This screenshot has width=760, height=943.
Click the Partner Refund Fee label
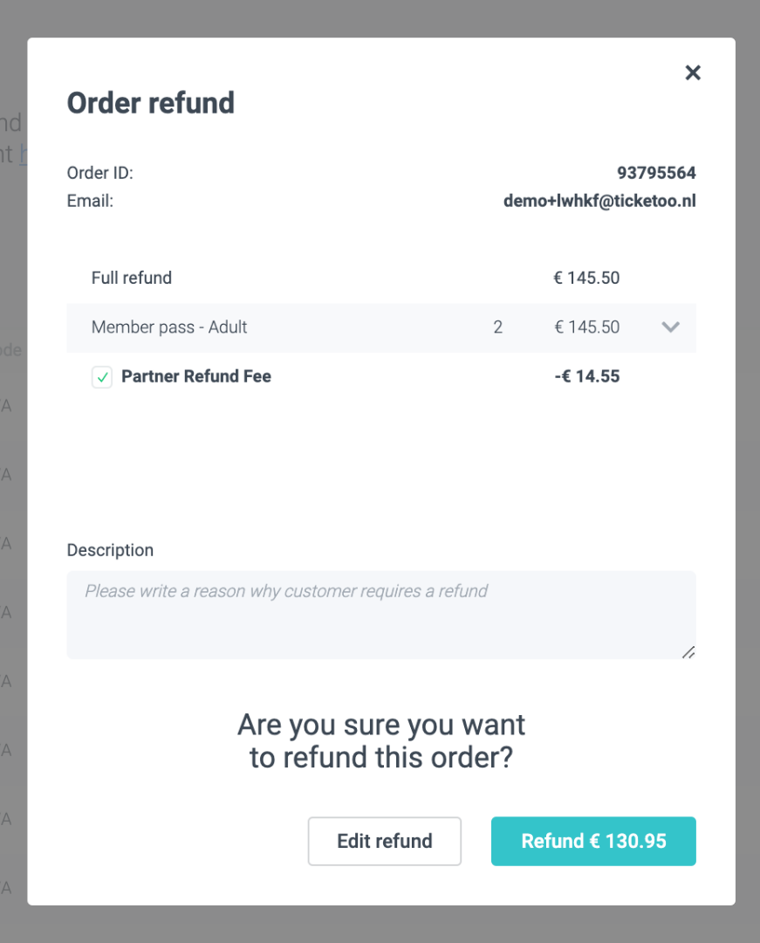point(196,376)
